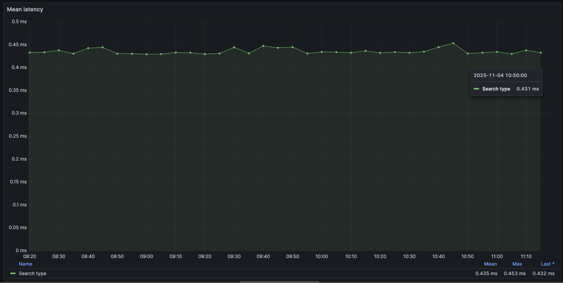
Task: Click the 08:20 x-axis label
Action: (x=30, y=256)
